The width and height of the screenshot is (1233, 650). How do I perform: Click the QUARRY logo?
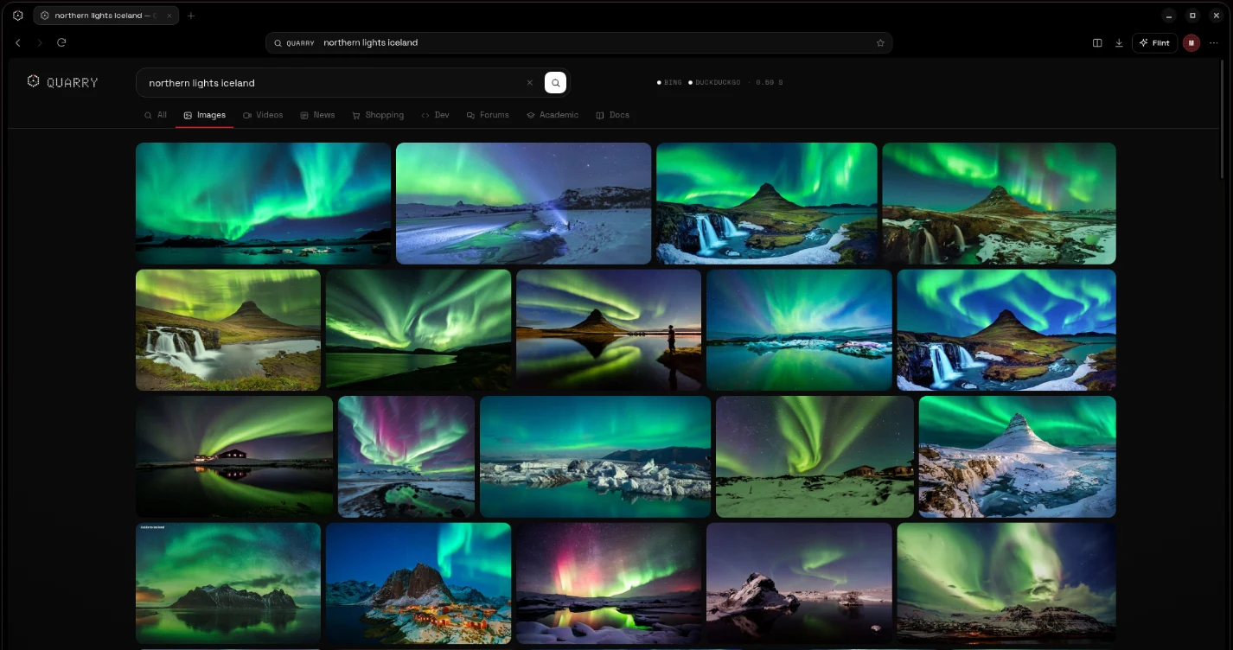point(62,82)
